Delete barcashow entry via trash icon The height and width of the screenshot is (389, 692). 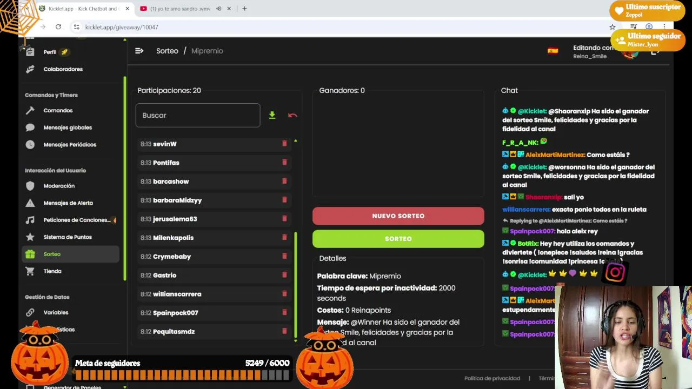pyautogui.click(x=284, y=181)
